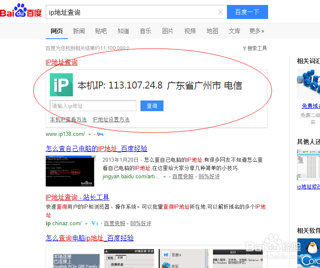Expand the 更多» menu
The image size is (320, 268).
click(x=257, y=31)
